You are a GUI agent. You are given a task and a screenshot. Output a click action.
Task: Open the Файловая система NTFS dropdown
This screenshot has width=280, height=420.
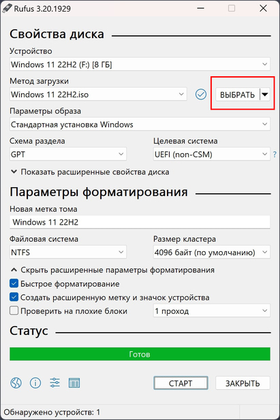[68, 253]
